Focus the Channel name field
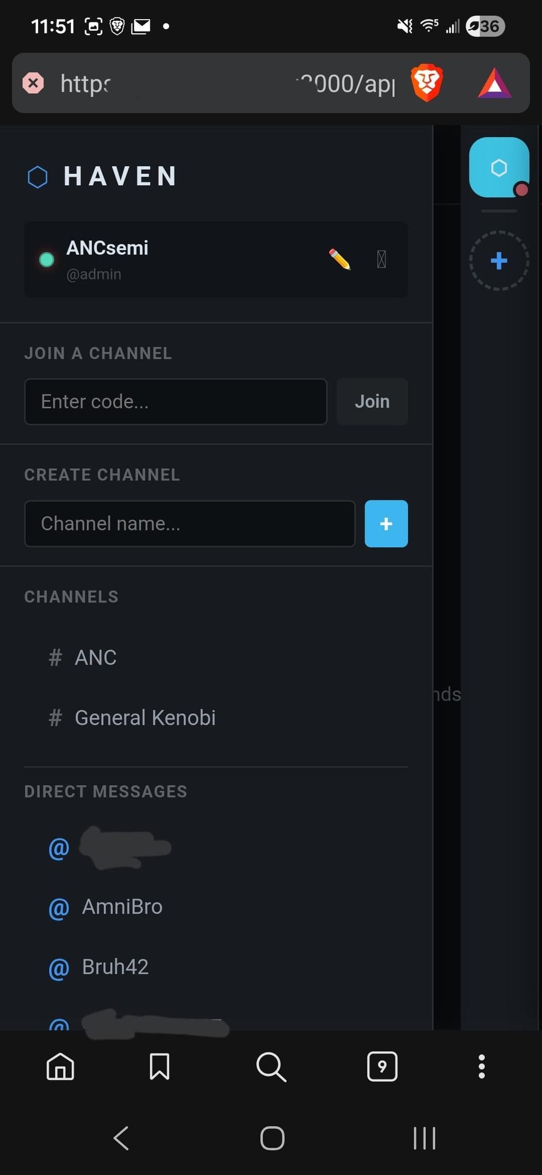542x1175 pixels. pyautogui.click(x=189, y=524)
